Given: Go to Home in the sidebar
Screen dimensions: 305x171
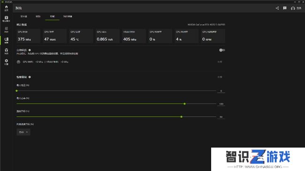Looking at the screenshot, I should point(6,8).
